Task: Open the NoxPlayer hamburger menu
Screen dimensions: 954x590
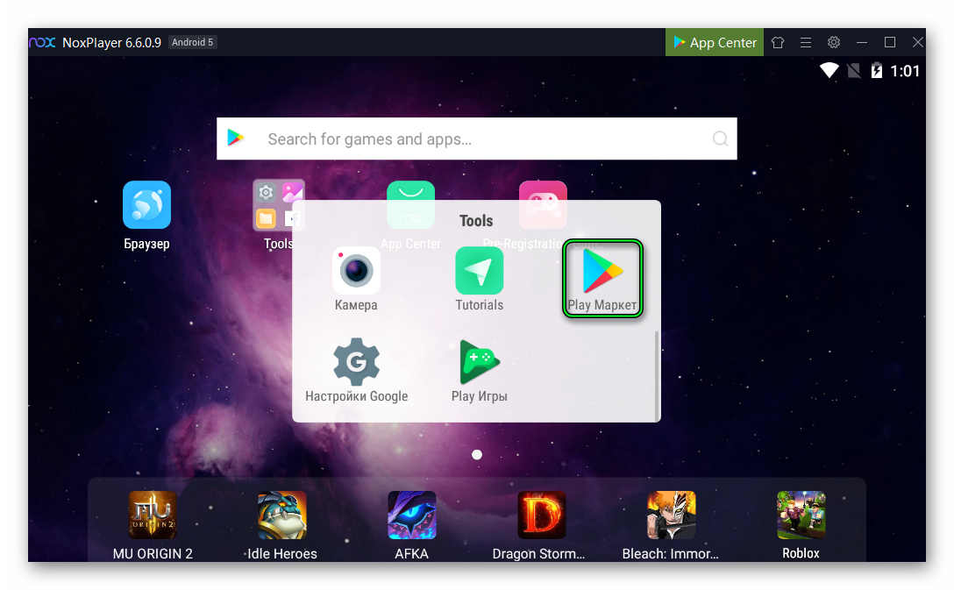Action: [x=806, y=43]
